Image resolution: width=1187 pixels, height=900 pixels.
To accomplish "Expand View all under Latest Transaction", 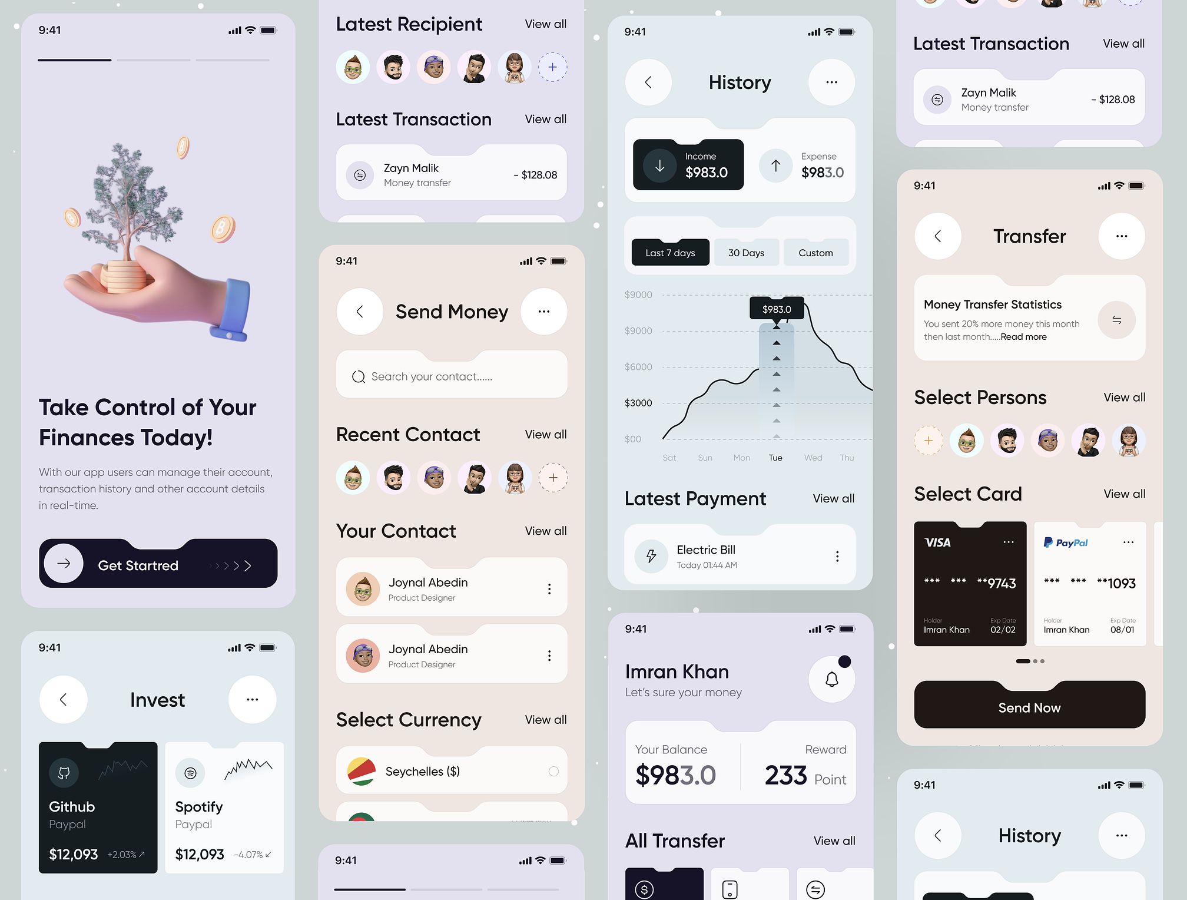I will click(545, 119).
